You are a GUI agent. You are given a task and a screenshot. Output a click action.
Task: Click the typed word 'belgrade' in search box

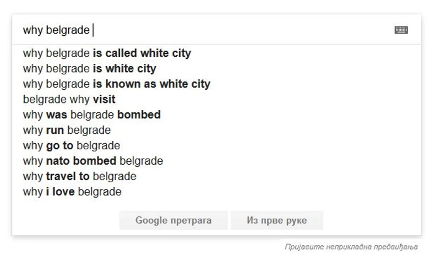click(x=67, y=30)
